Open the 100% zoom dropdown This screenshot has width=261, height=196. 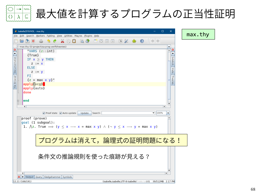coord(168,113)
